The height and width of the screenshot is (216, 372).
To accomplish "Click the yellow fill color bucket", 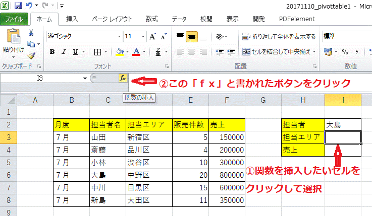I will pos(120,52).
